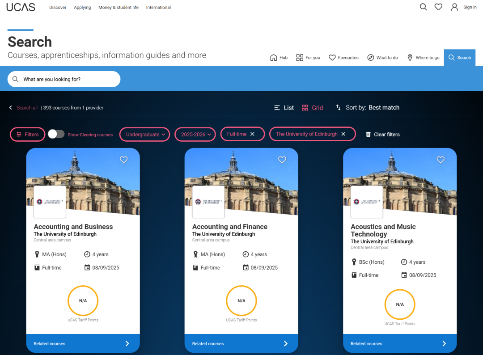Favourite the Acoustics and Music Technology card
This screenshot has height=355, width=483.
(x=441, y=160)
